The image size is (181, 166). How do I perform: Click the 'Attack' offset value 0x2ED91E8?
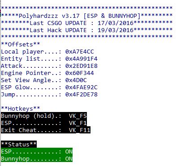[x=82, y=66]
